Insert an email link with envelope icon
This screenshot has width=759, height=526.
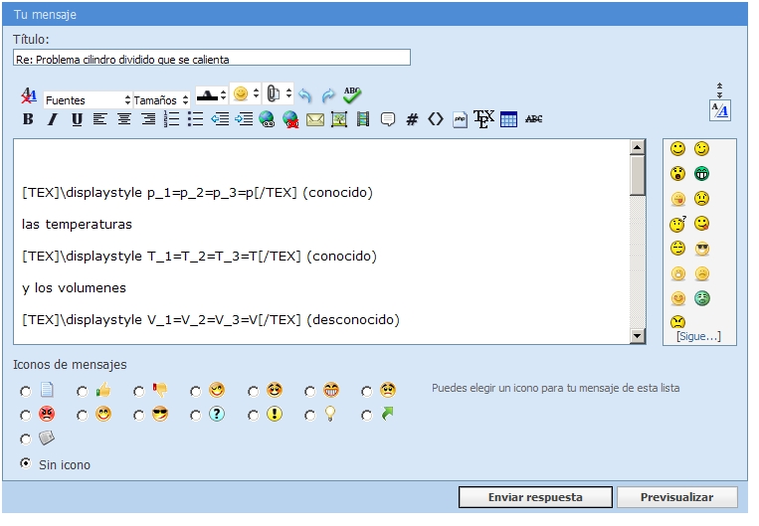(315, 119)
